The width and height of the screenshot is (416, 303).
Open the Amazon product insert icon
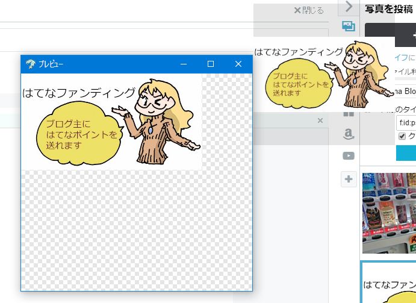coord(349,134)
